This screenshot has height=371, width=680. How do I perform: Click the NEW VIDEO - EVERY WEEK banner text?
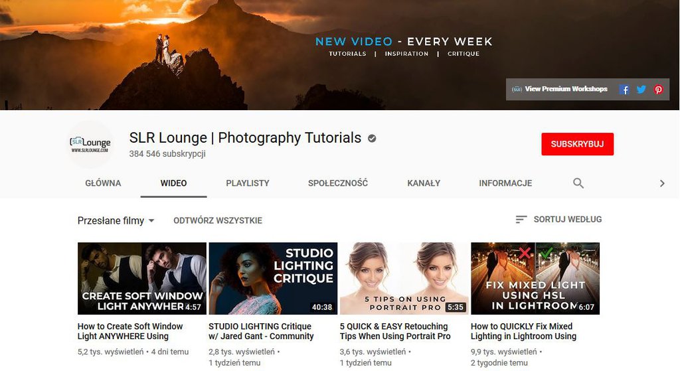[404, 42]
